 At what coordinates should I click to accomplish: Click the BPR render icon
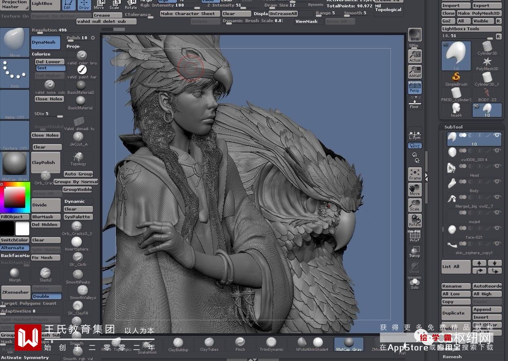[x=415, y=35]
